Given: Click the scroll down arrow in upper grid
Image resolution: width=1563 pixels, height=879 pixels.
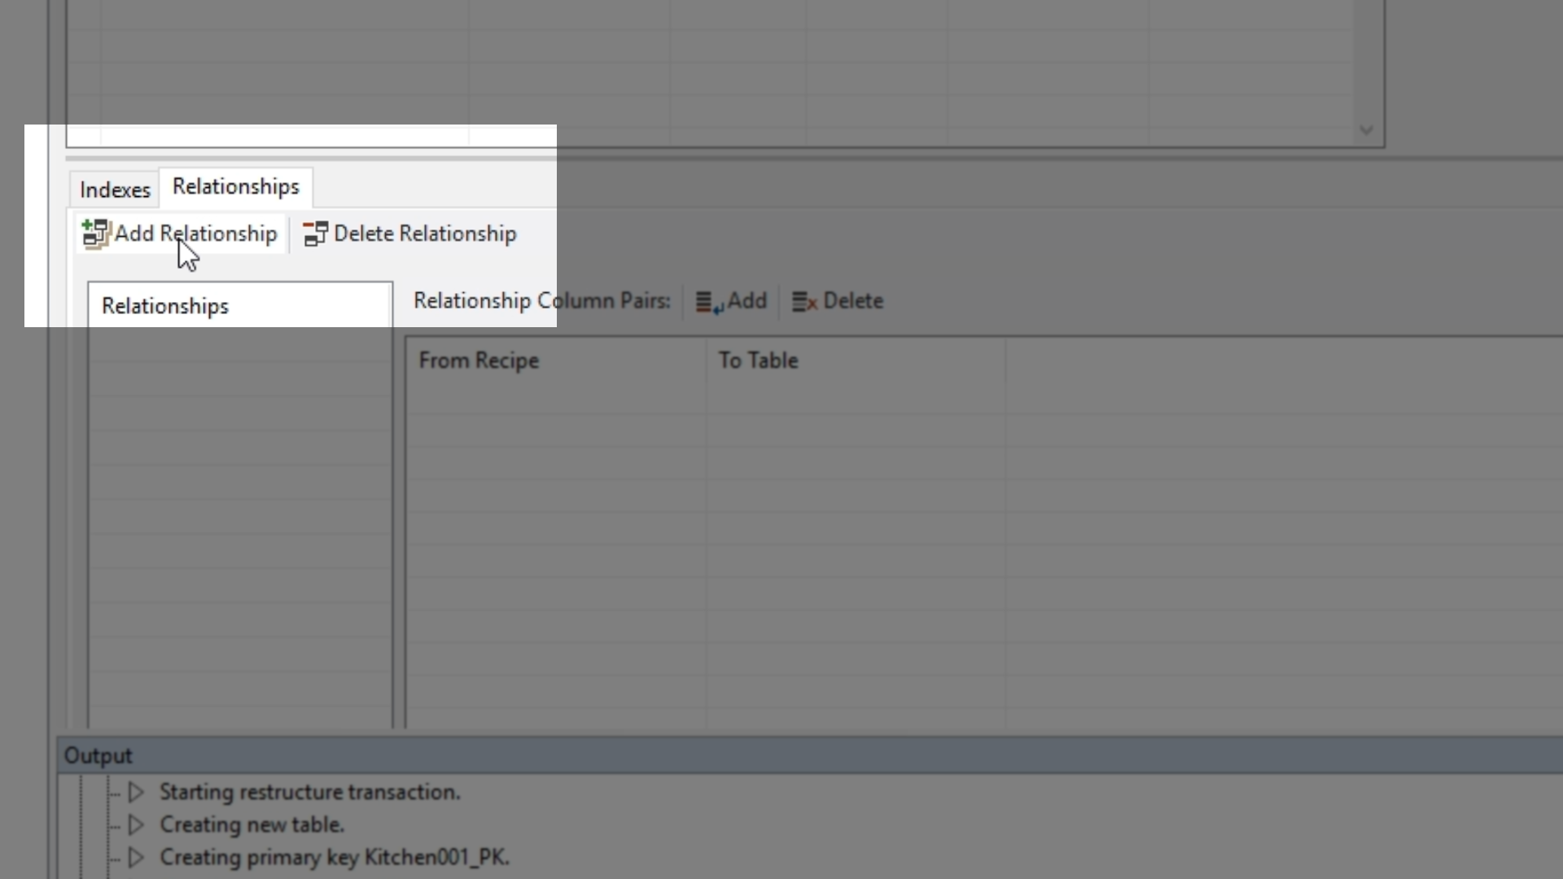Looking at the screenshot, I should tap(1366, 130).
